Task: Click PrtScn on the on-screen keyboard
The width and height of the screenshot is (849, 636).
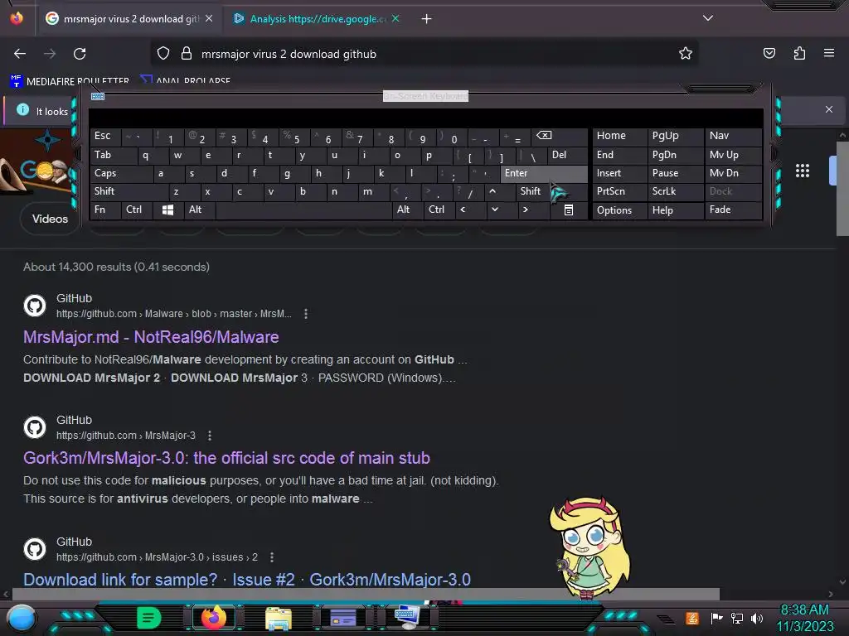Action: point(619,191)
